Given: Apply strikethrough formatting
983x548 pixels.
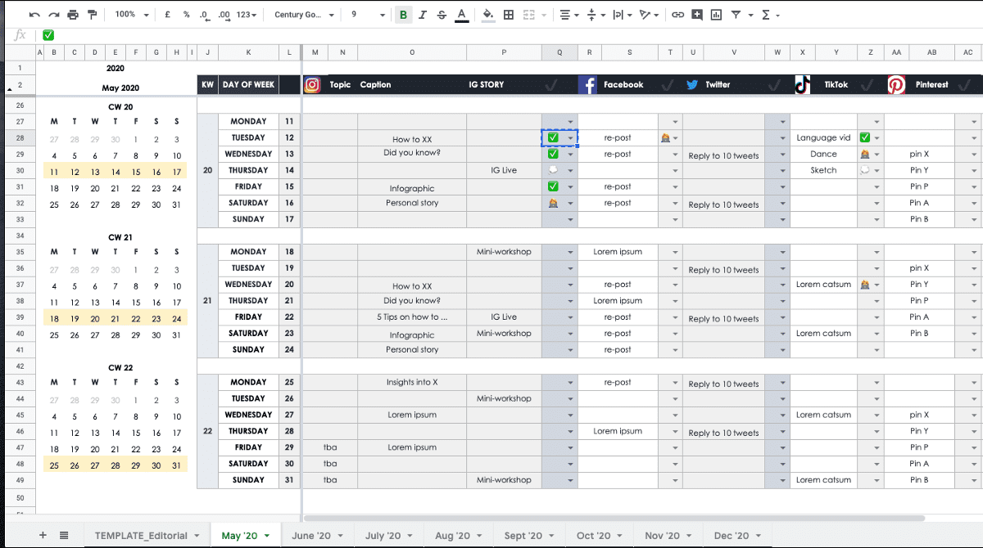Looking at the screenshot, I should tap(442, 15).
